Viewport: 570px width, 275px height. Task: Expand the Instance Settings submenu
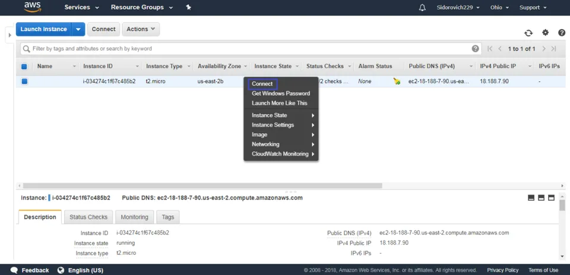[x=281, y=125]
